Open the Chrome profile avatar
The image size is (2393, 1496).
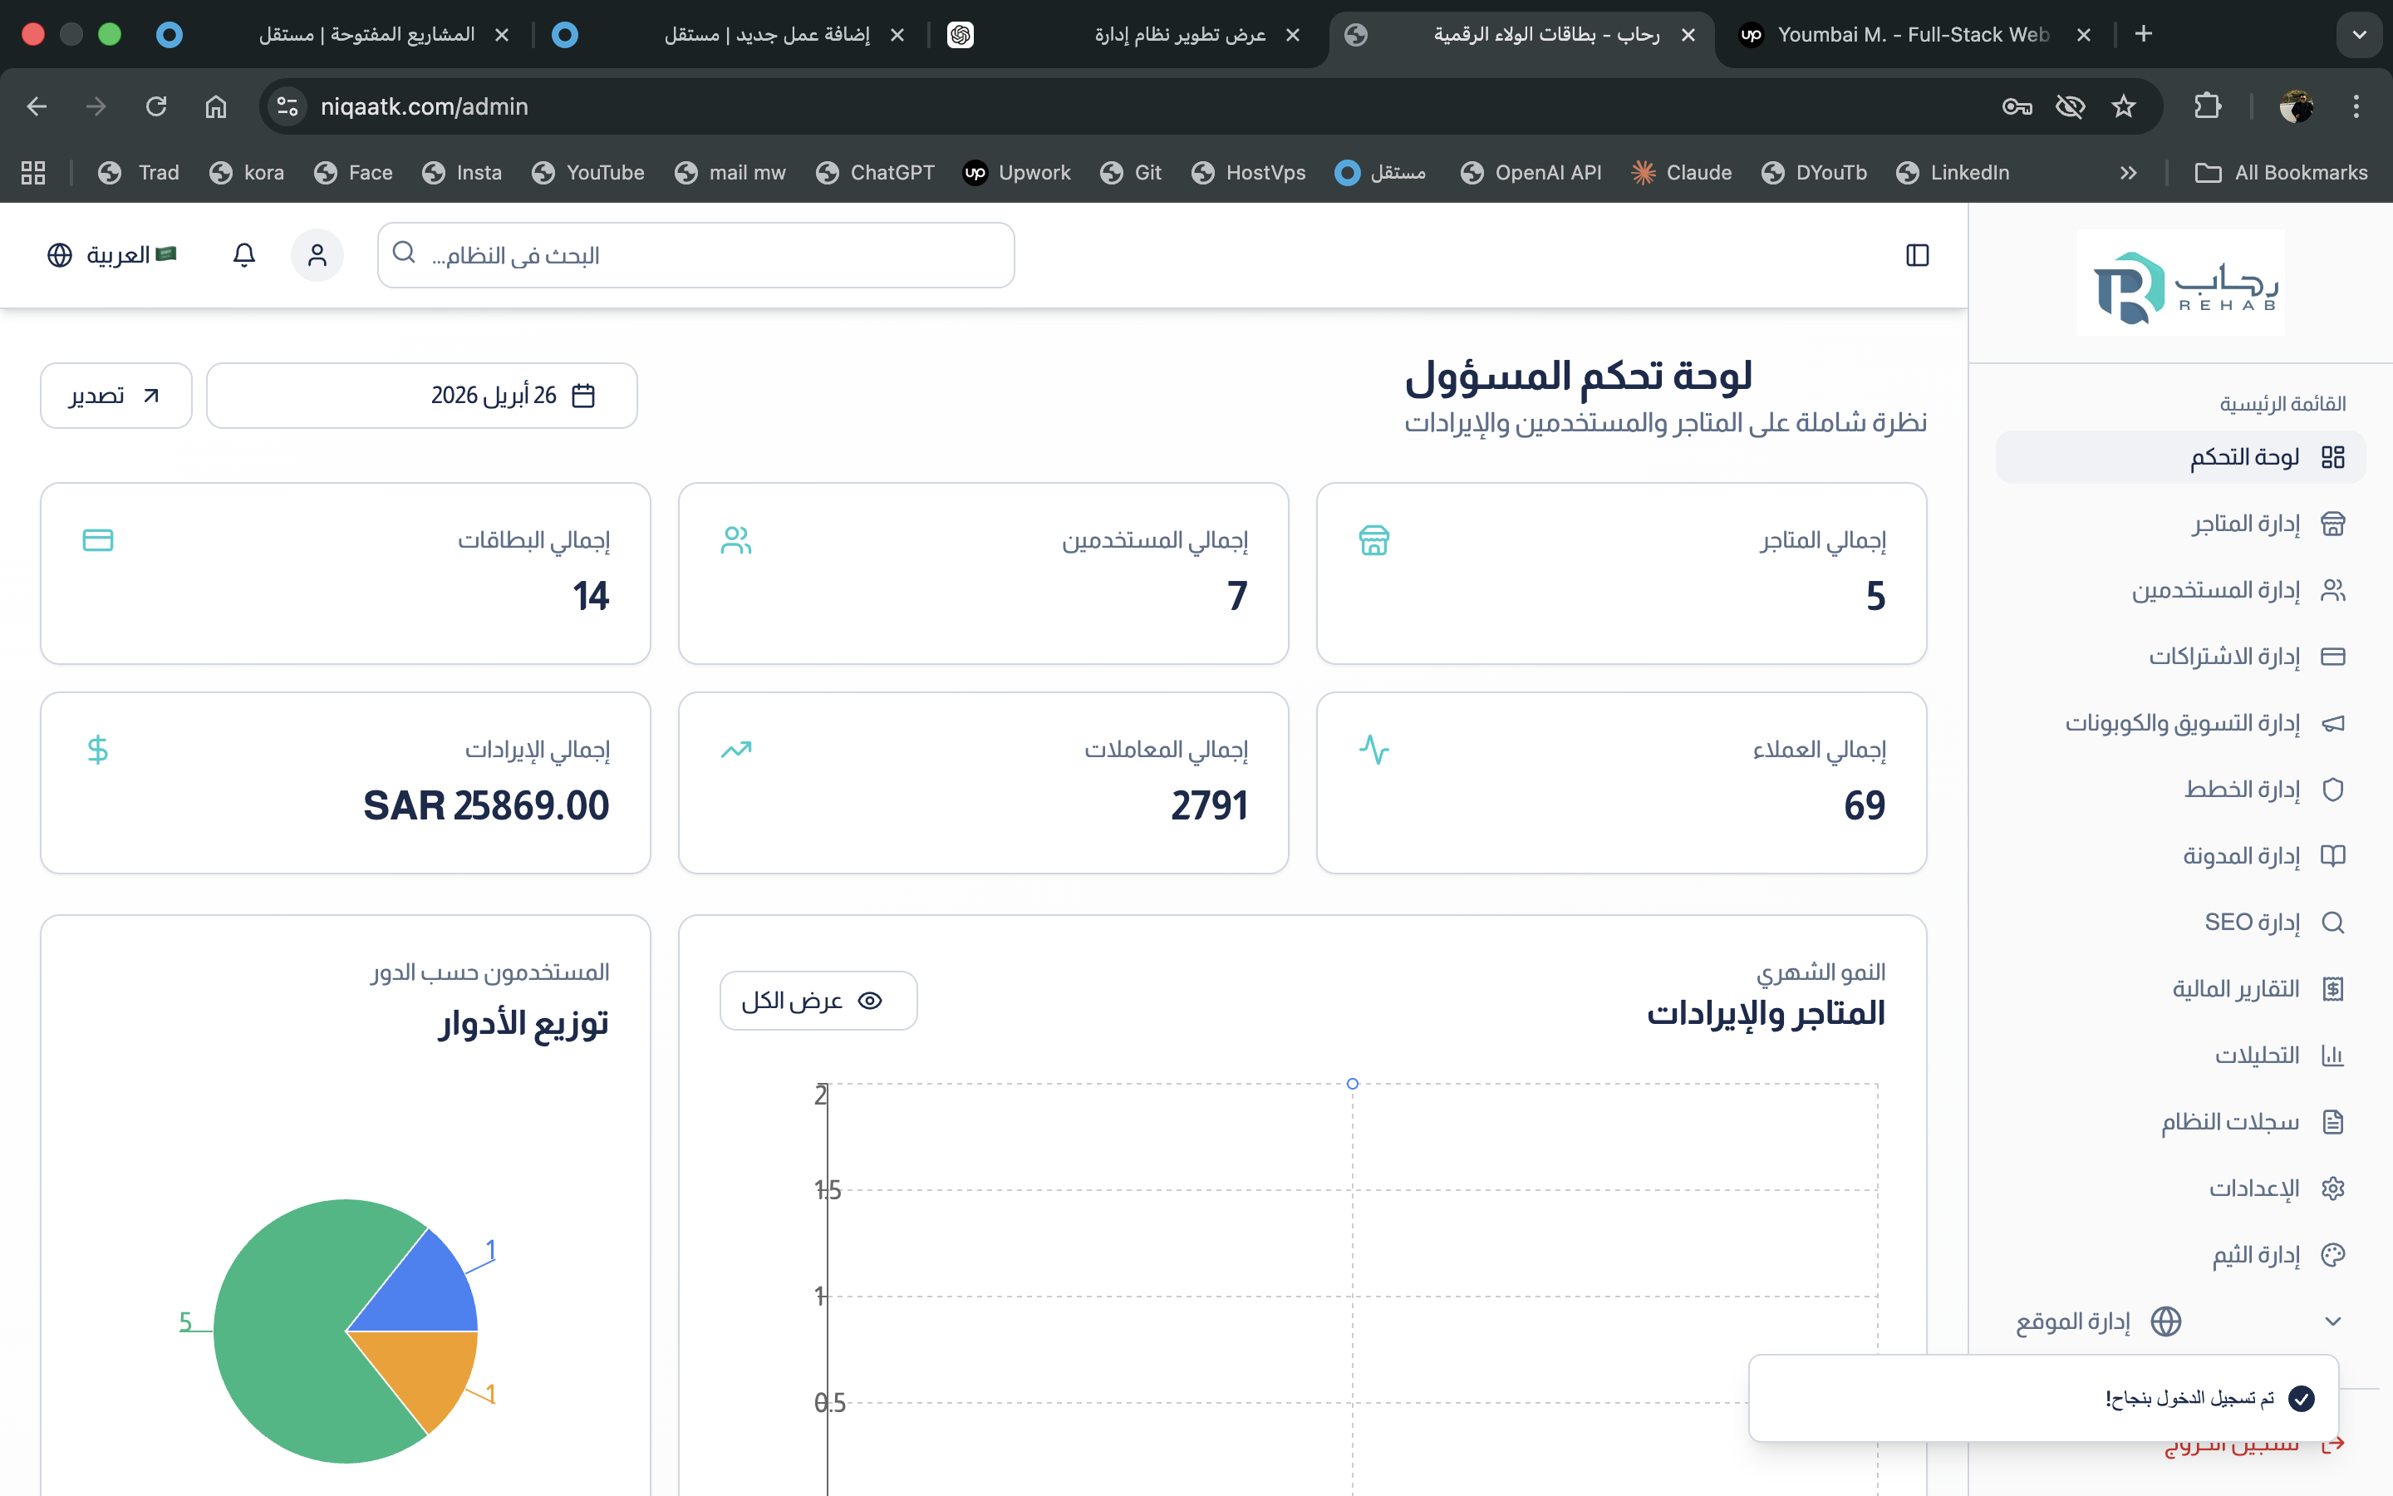2295,106
